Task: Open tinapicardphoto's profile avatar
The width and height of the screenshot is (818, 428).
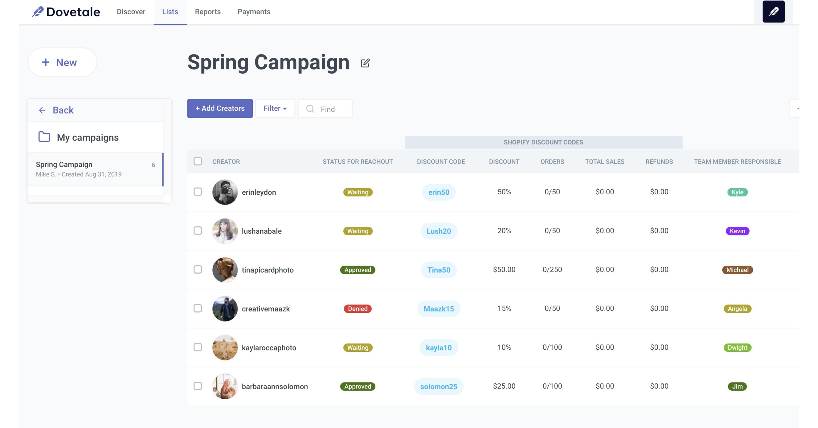Action: point(224,270)
